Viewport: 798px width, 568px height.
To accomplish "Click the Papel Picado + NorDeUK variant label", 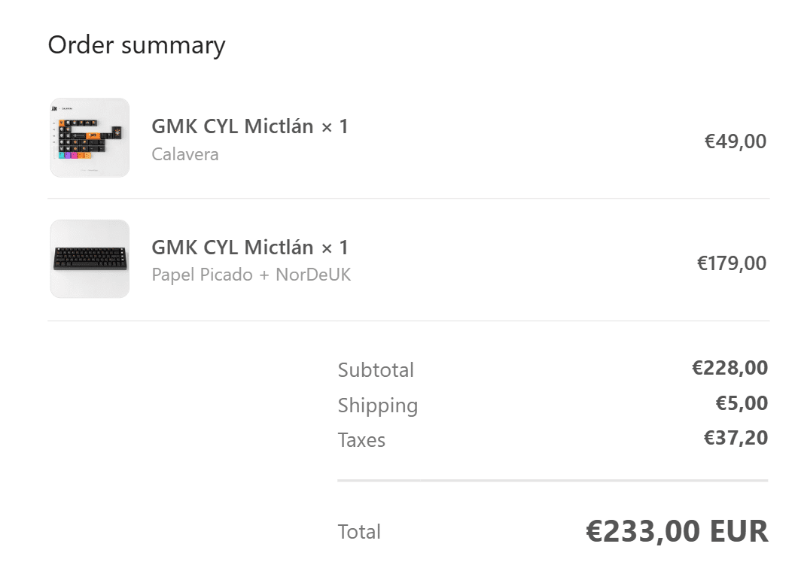I will (x=251, y=275).
